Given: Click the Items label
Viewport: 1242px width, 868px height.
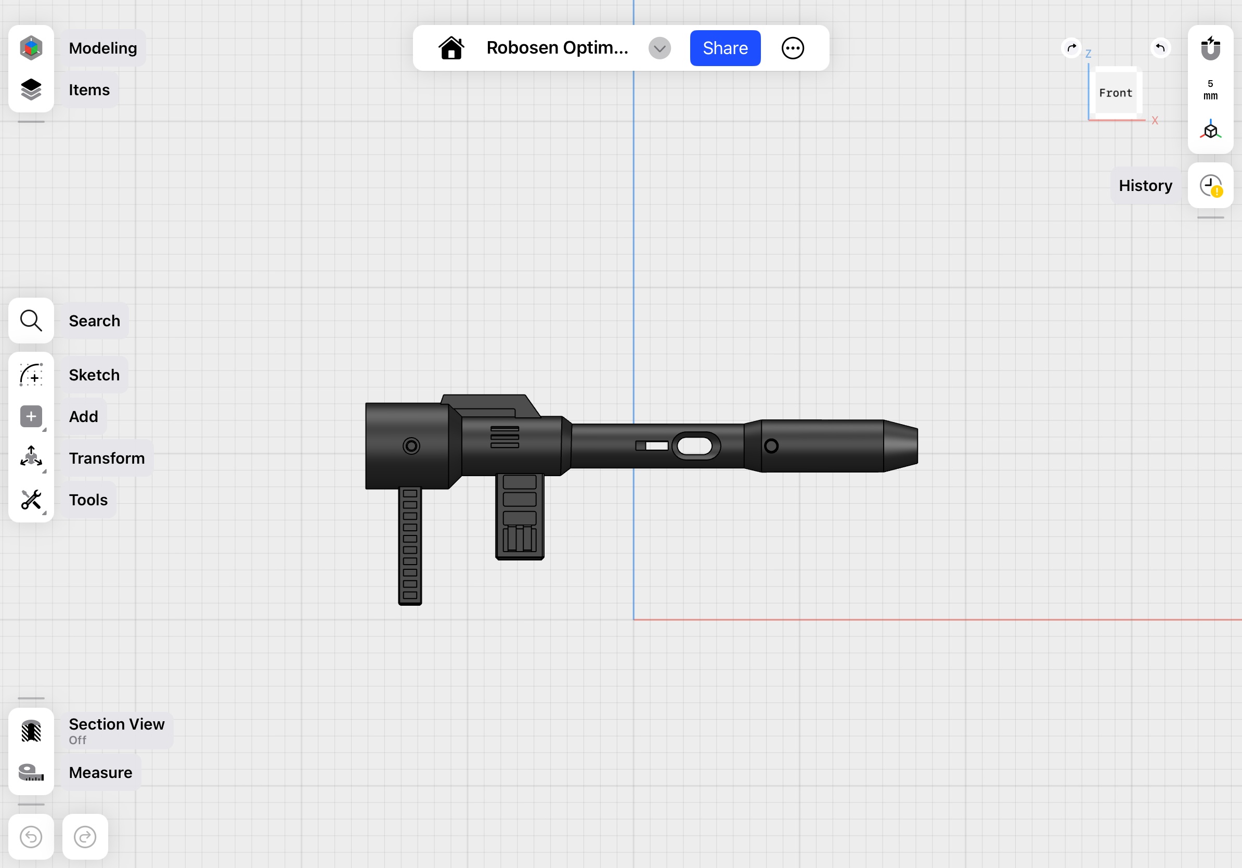Looking at the screenshot, I should point(89,90).
